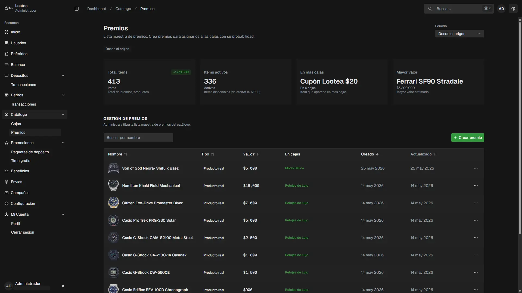Screen dimensions: 522x293
Task: Click Casio G-Shock GMA-S2100 Metal Steel name
Action: coord(157,238)
